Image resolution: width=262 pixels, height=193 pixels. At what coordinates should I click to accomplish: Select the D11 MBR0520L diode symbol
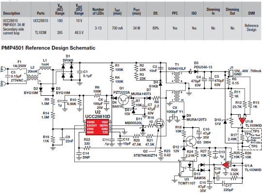[143, 129]
